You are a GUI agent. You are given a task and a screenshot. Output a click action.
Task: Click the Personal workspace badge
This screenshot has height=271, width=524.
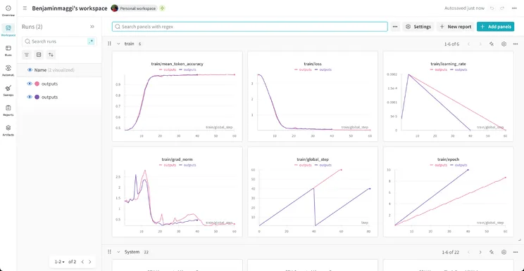(137, 8)
